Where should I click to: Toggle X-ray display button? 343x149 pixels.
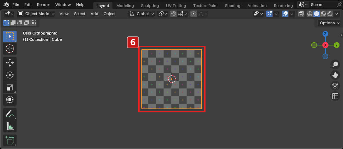click(x=301, y=14)
